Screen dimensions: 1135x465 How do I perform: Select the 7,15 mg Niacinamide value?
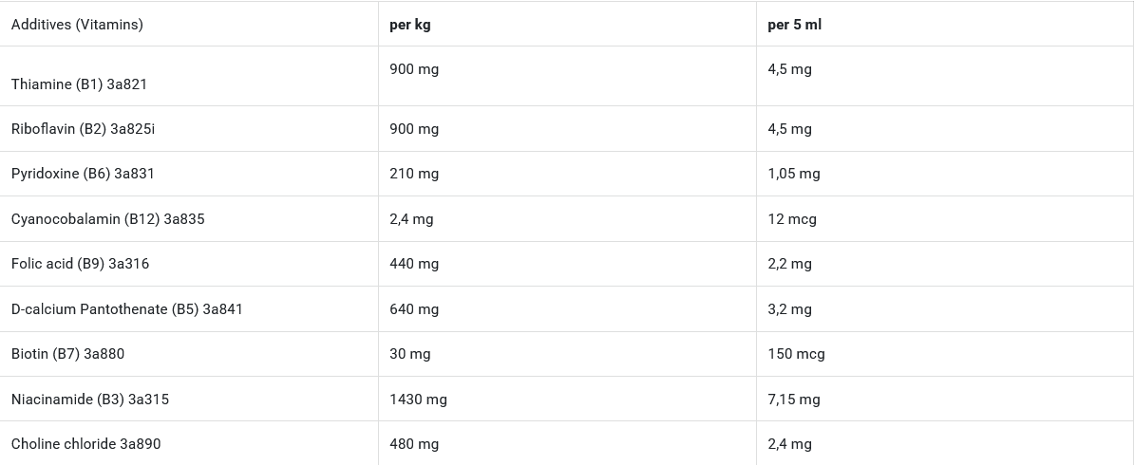pos(794,400)
